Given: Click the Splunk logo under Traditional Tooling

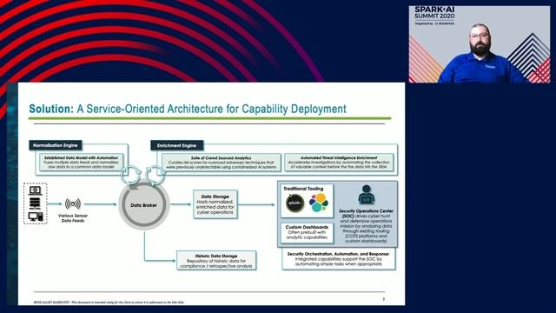Looking at the screenshot, I should (295, 203).
